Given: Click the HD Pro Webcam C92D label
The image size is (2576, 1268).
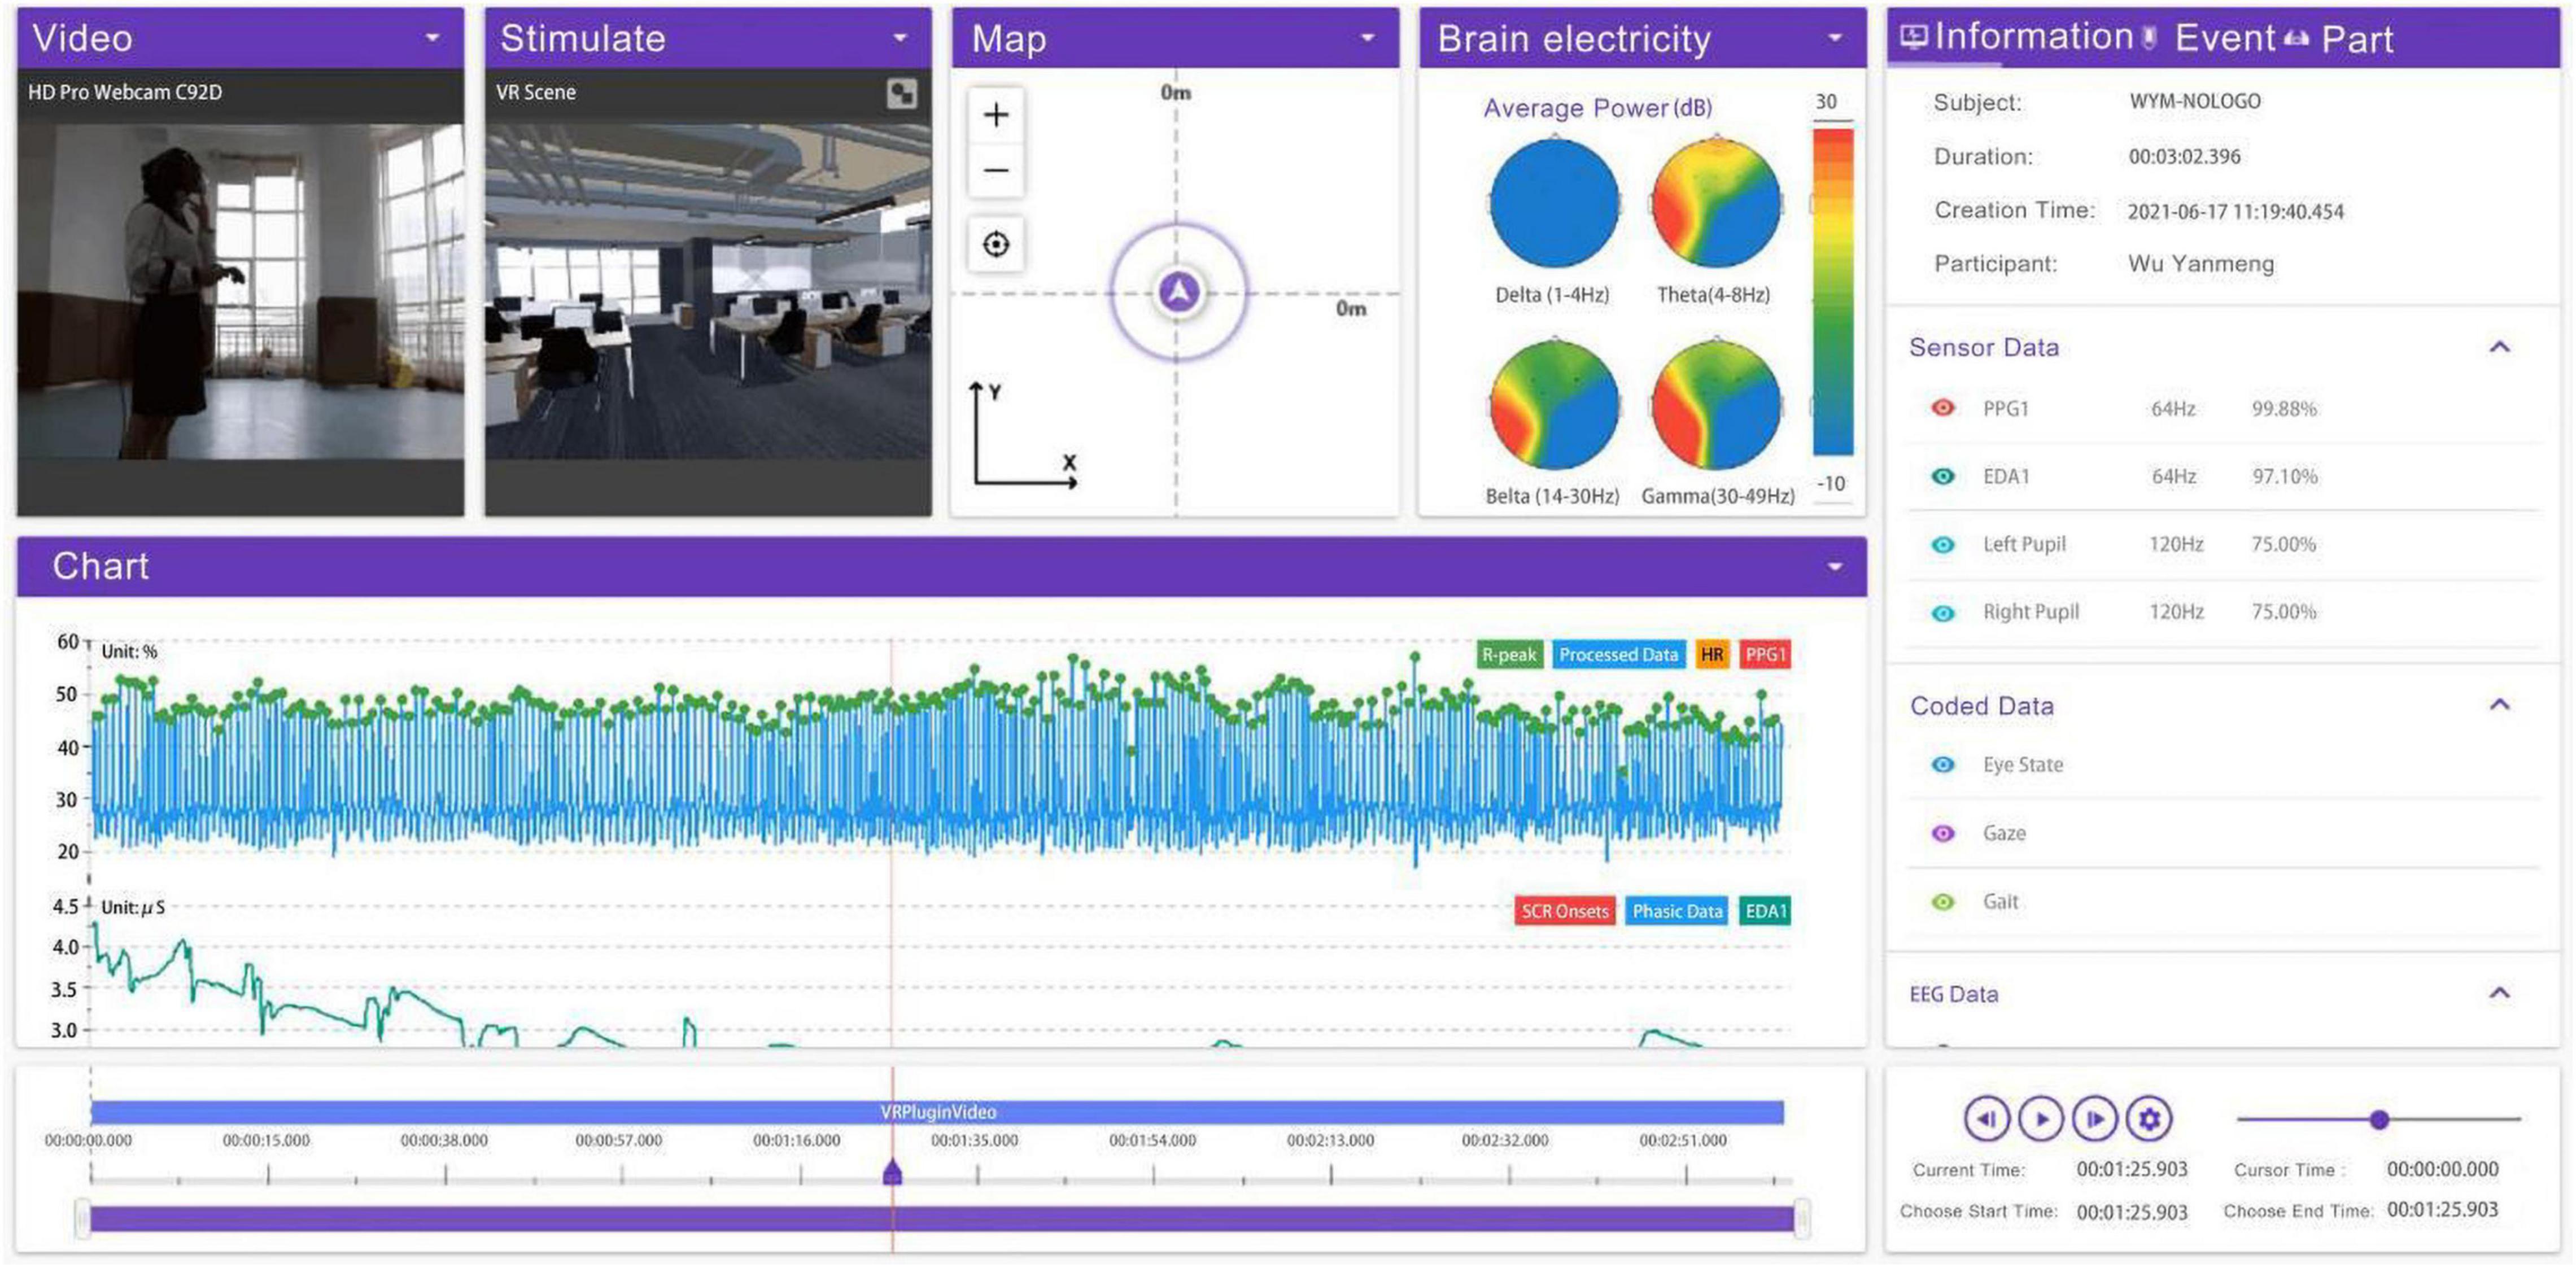Looking at the screenshot, I should tap(125, 92).
